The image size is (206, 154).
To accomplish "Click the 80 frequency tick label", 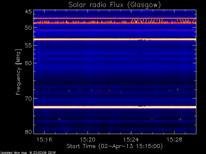I will click(x=29, y=132).
